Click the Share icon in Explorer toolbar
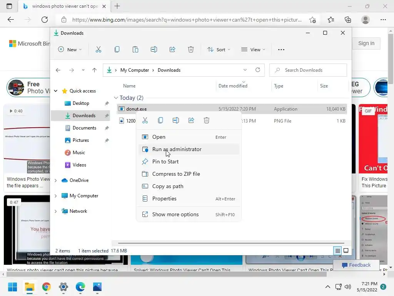 tap(172, 50)
